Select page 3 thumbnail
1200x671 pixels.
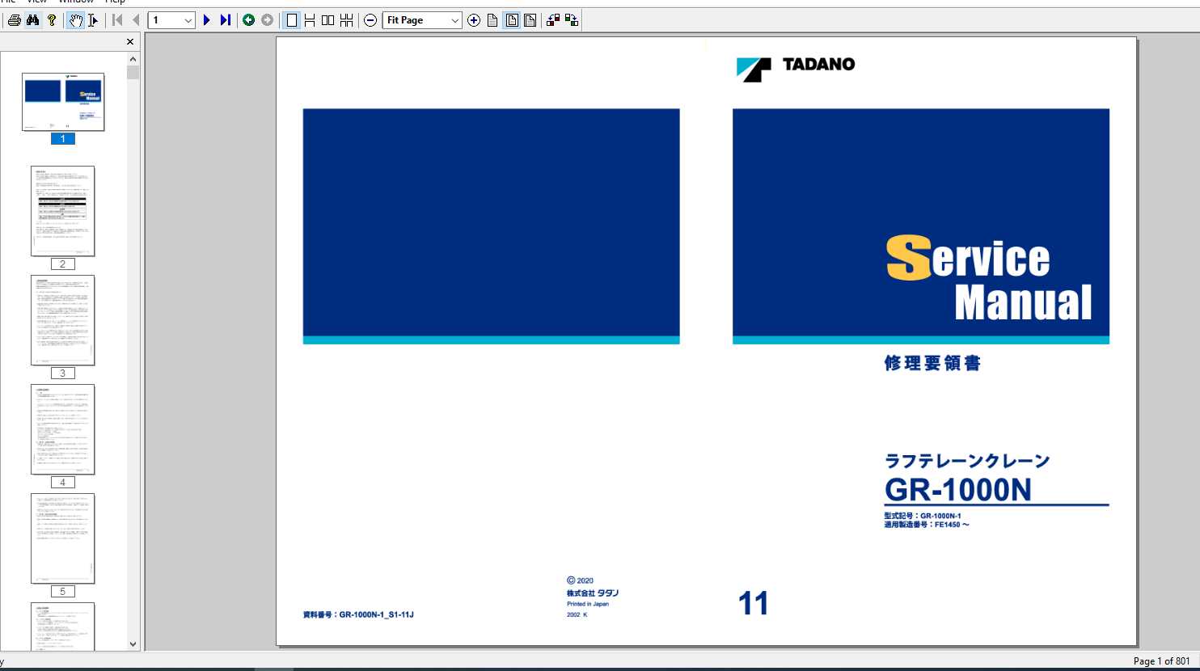63,320
